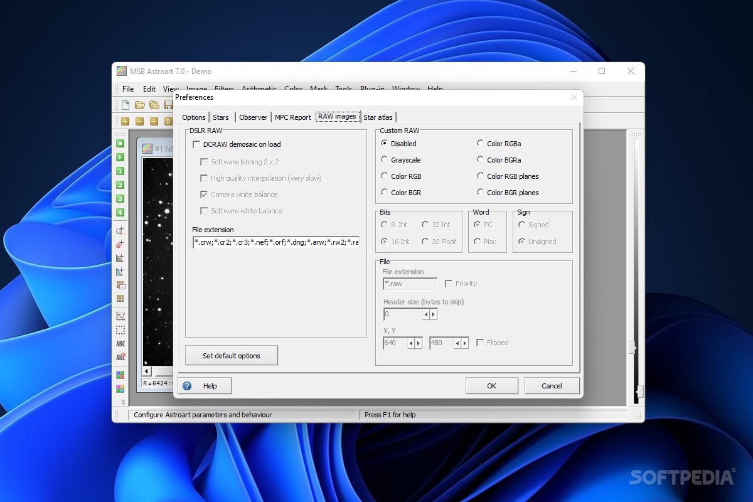
Task: Toggle the Flipped checkbox
Action: coord(480,343)
